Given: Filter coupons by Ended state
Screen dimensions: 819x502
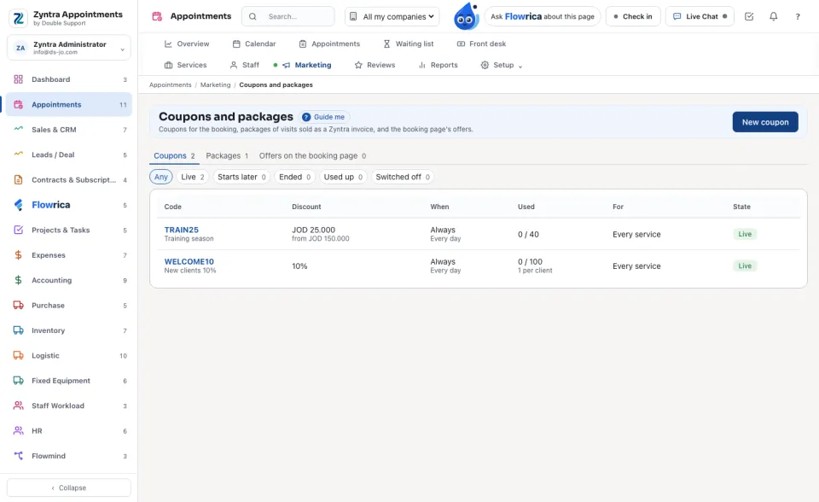Looking at the screenshot, I should [294, 177].
